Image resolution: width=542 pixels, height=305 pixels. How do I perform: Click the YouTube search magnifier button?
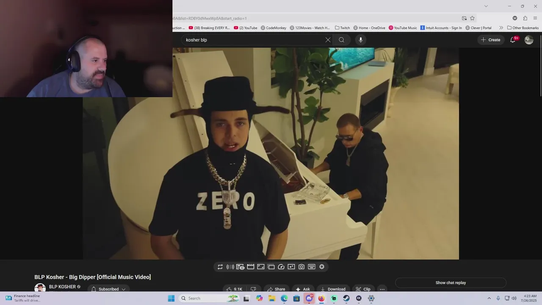click(x=342, y=40)
